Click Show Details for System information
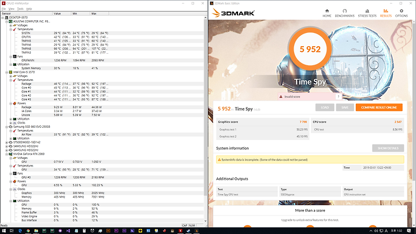Screen dimensions: 416x234 pos(388,148)
